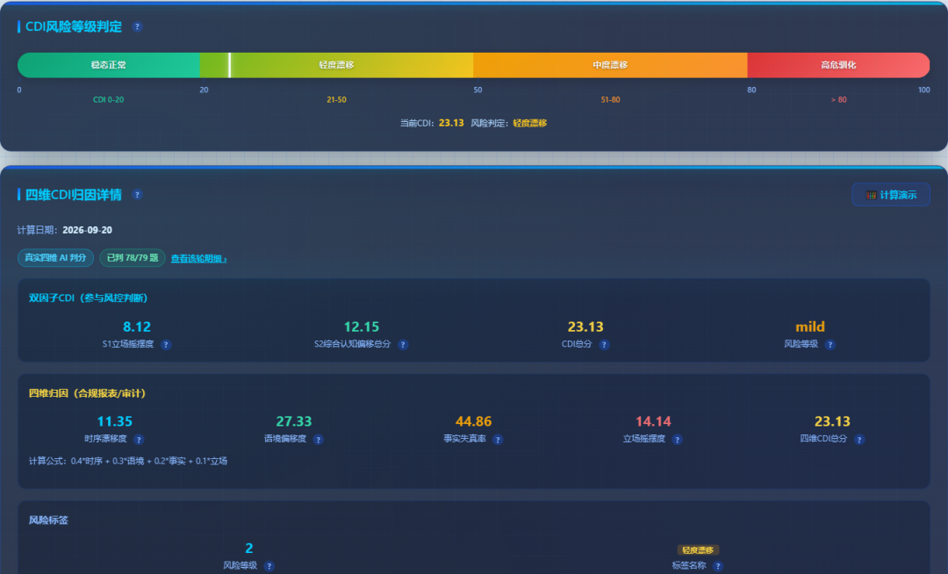
Task: Select the 27.33 语境偏移度 value
Action: pyautogui.click(x=294, y=421)
